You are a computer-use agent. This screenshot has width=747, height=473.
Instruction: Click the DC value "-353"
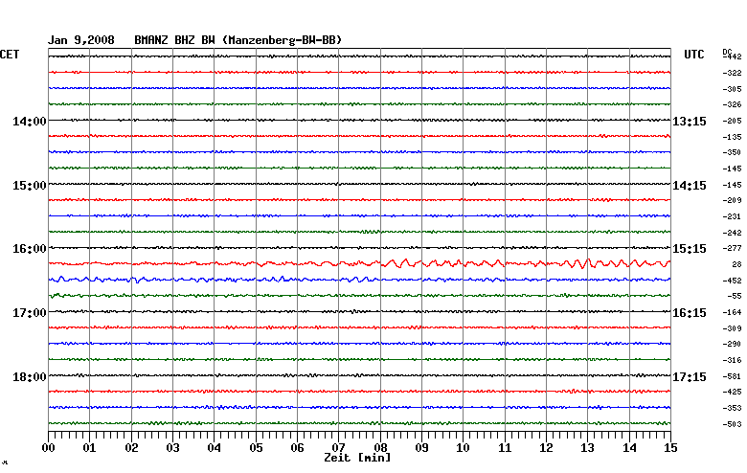733,408
